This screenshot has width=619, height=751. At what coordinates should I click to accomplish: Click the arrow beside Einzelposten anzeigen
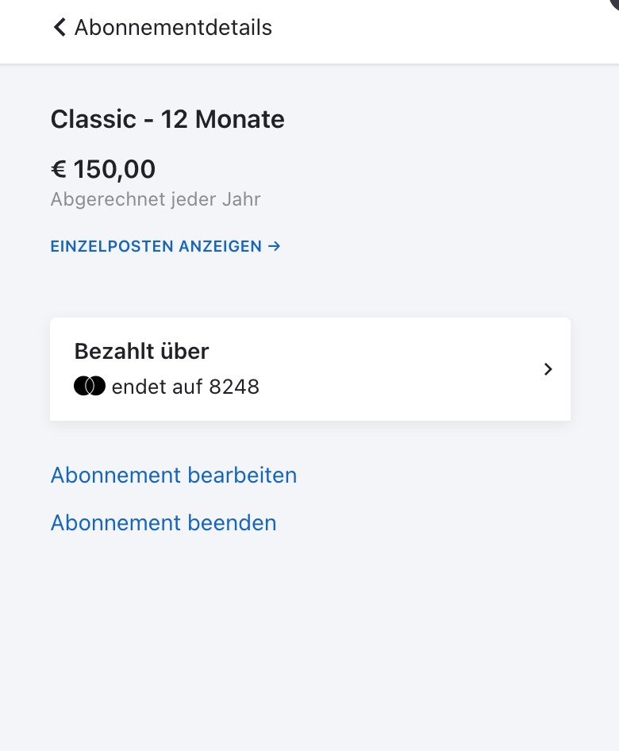click(x=275, y=246)
